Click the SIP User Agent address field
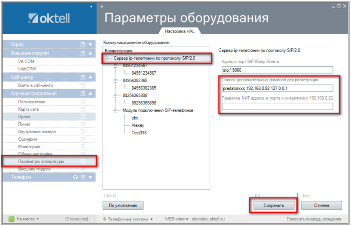The image size is (351, 226). (x=277, y=69)
